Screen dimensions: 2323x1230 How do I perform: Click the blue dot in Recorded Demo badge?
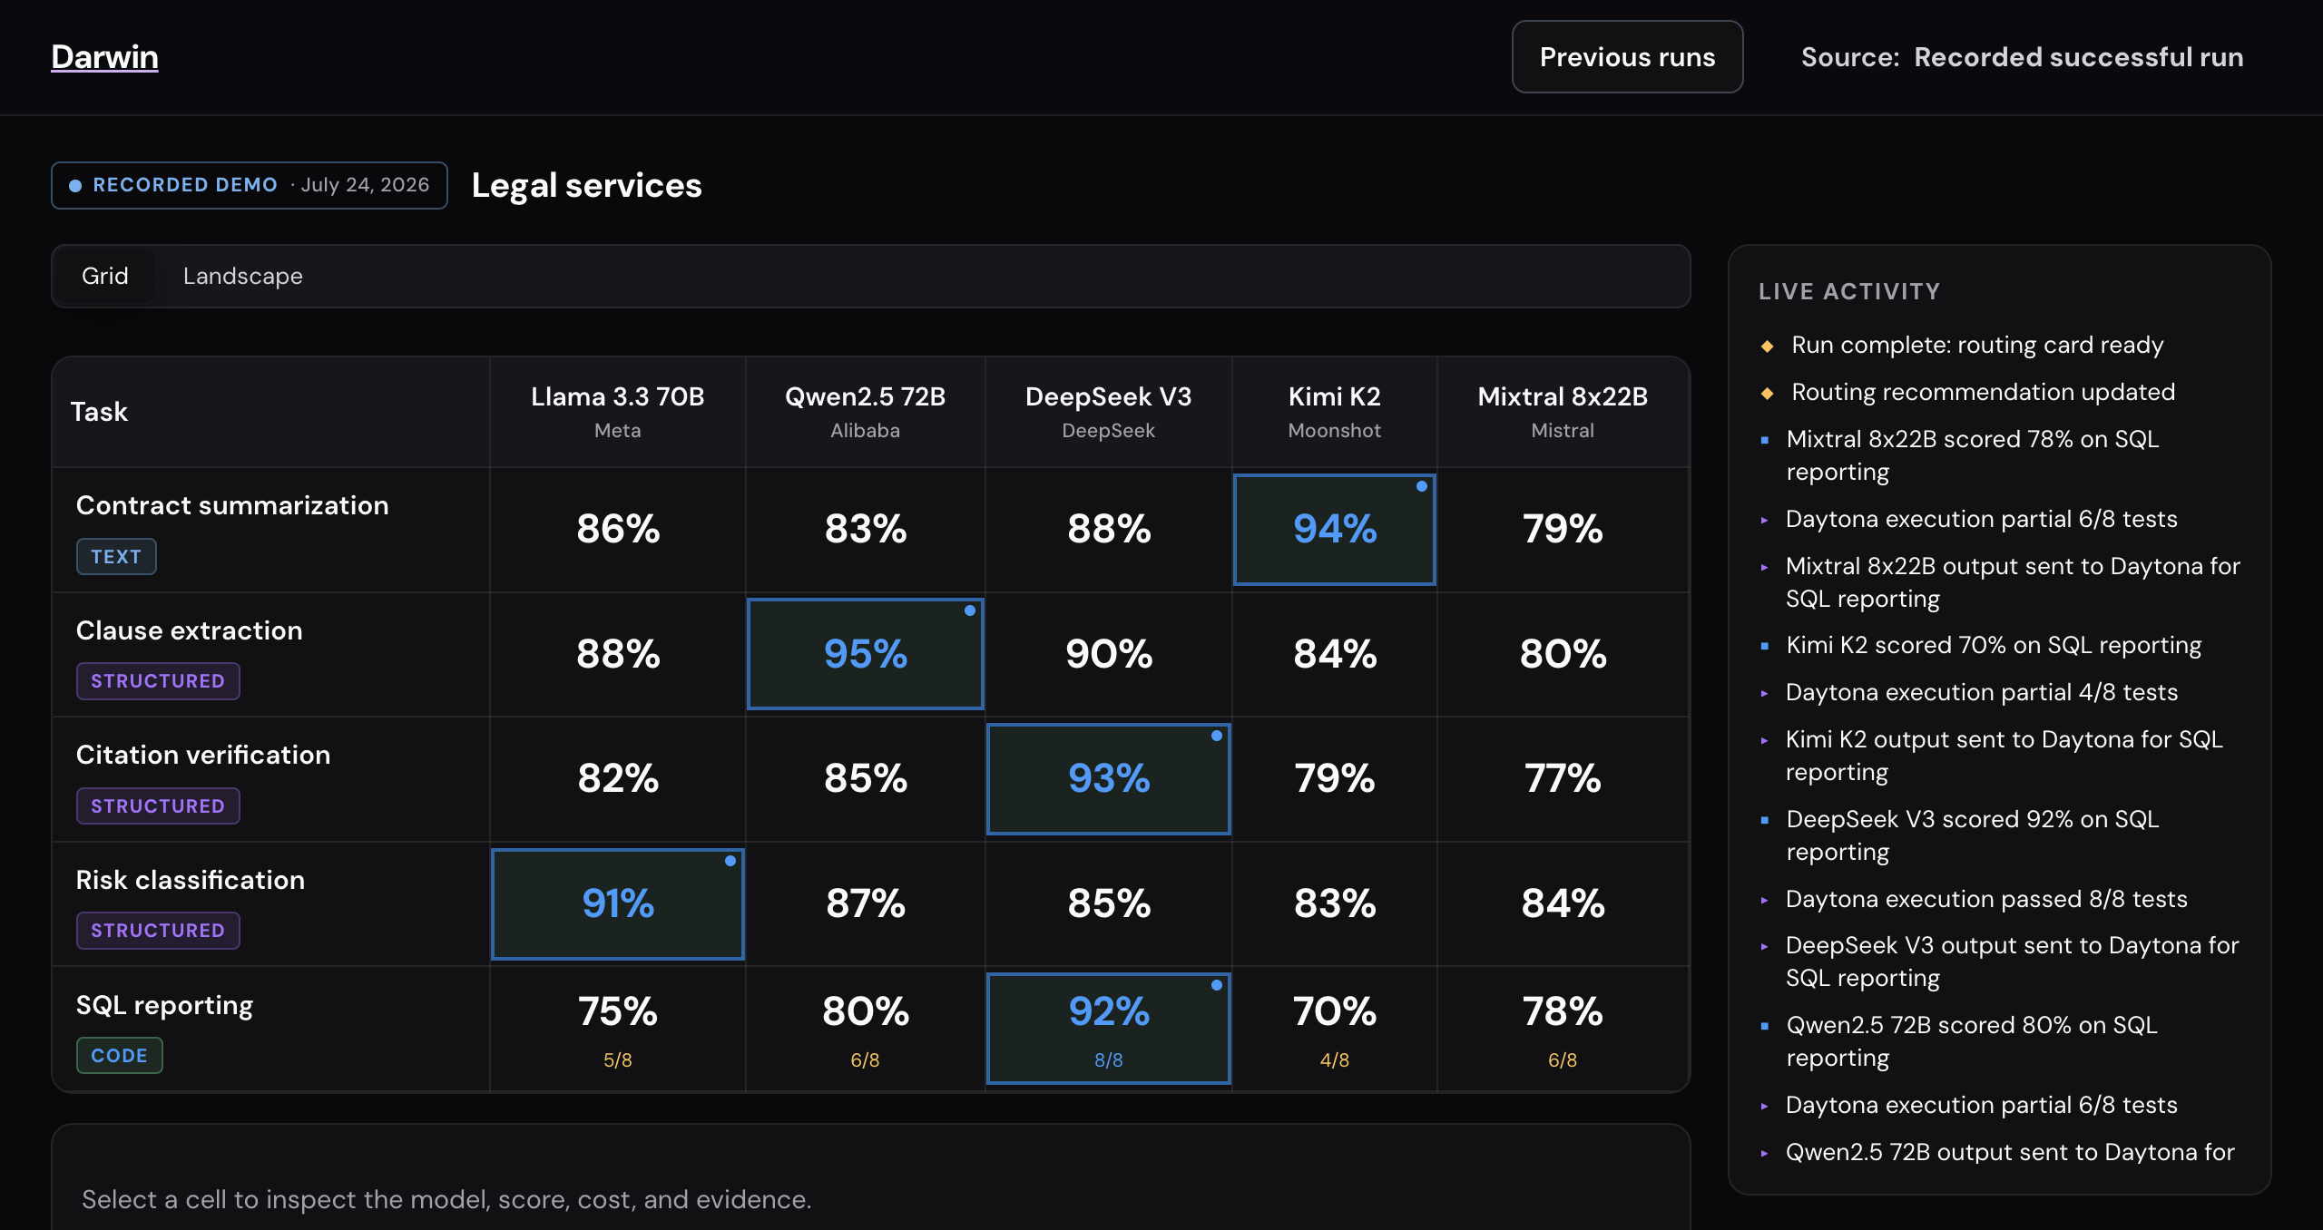75,185
